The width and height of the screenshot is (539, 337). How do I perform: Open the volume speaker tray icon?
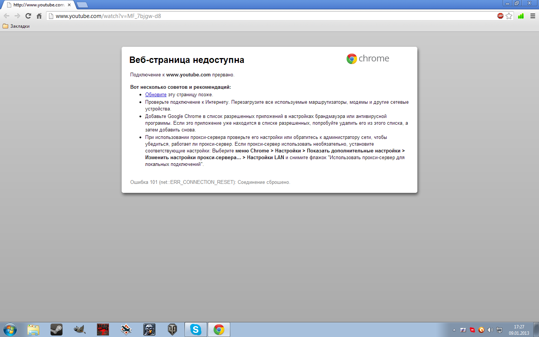pyautogui.click(x=490, y=330)
